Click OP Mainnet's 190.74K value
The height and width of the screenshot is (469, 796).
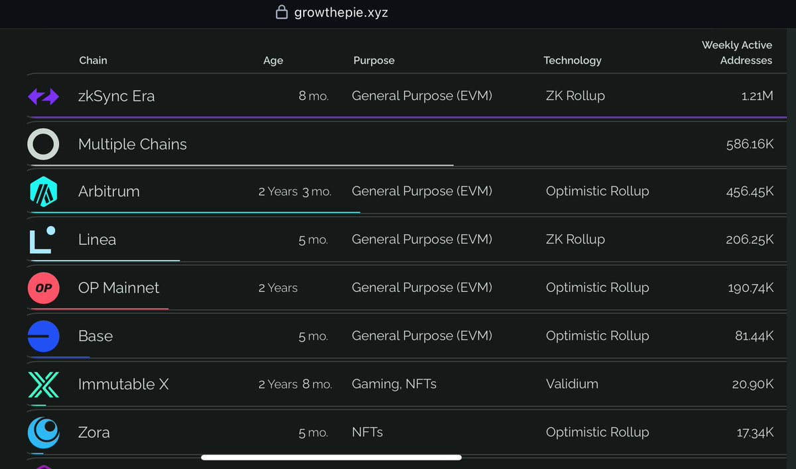[x=751, y=288]
